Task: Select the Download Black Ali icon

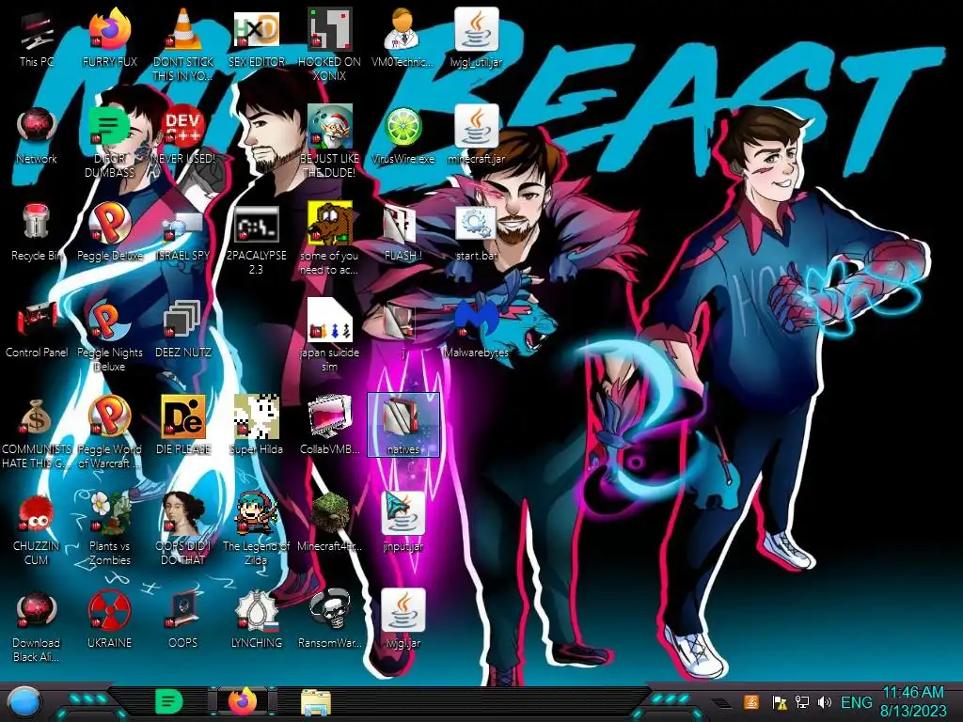Action: point(37,627)
